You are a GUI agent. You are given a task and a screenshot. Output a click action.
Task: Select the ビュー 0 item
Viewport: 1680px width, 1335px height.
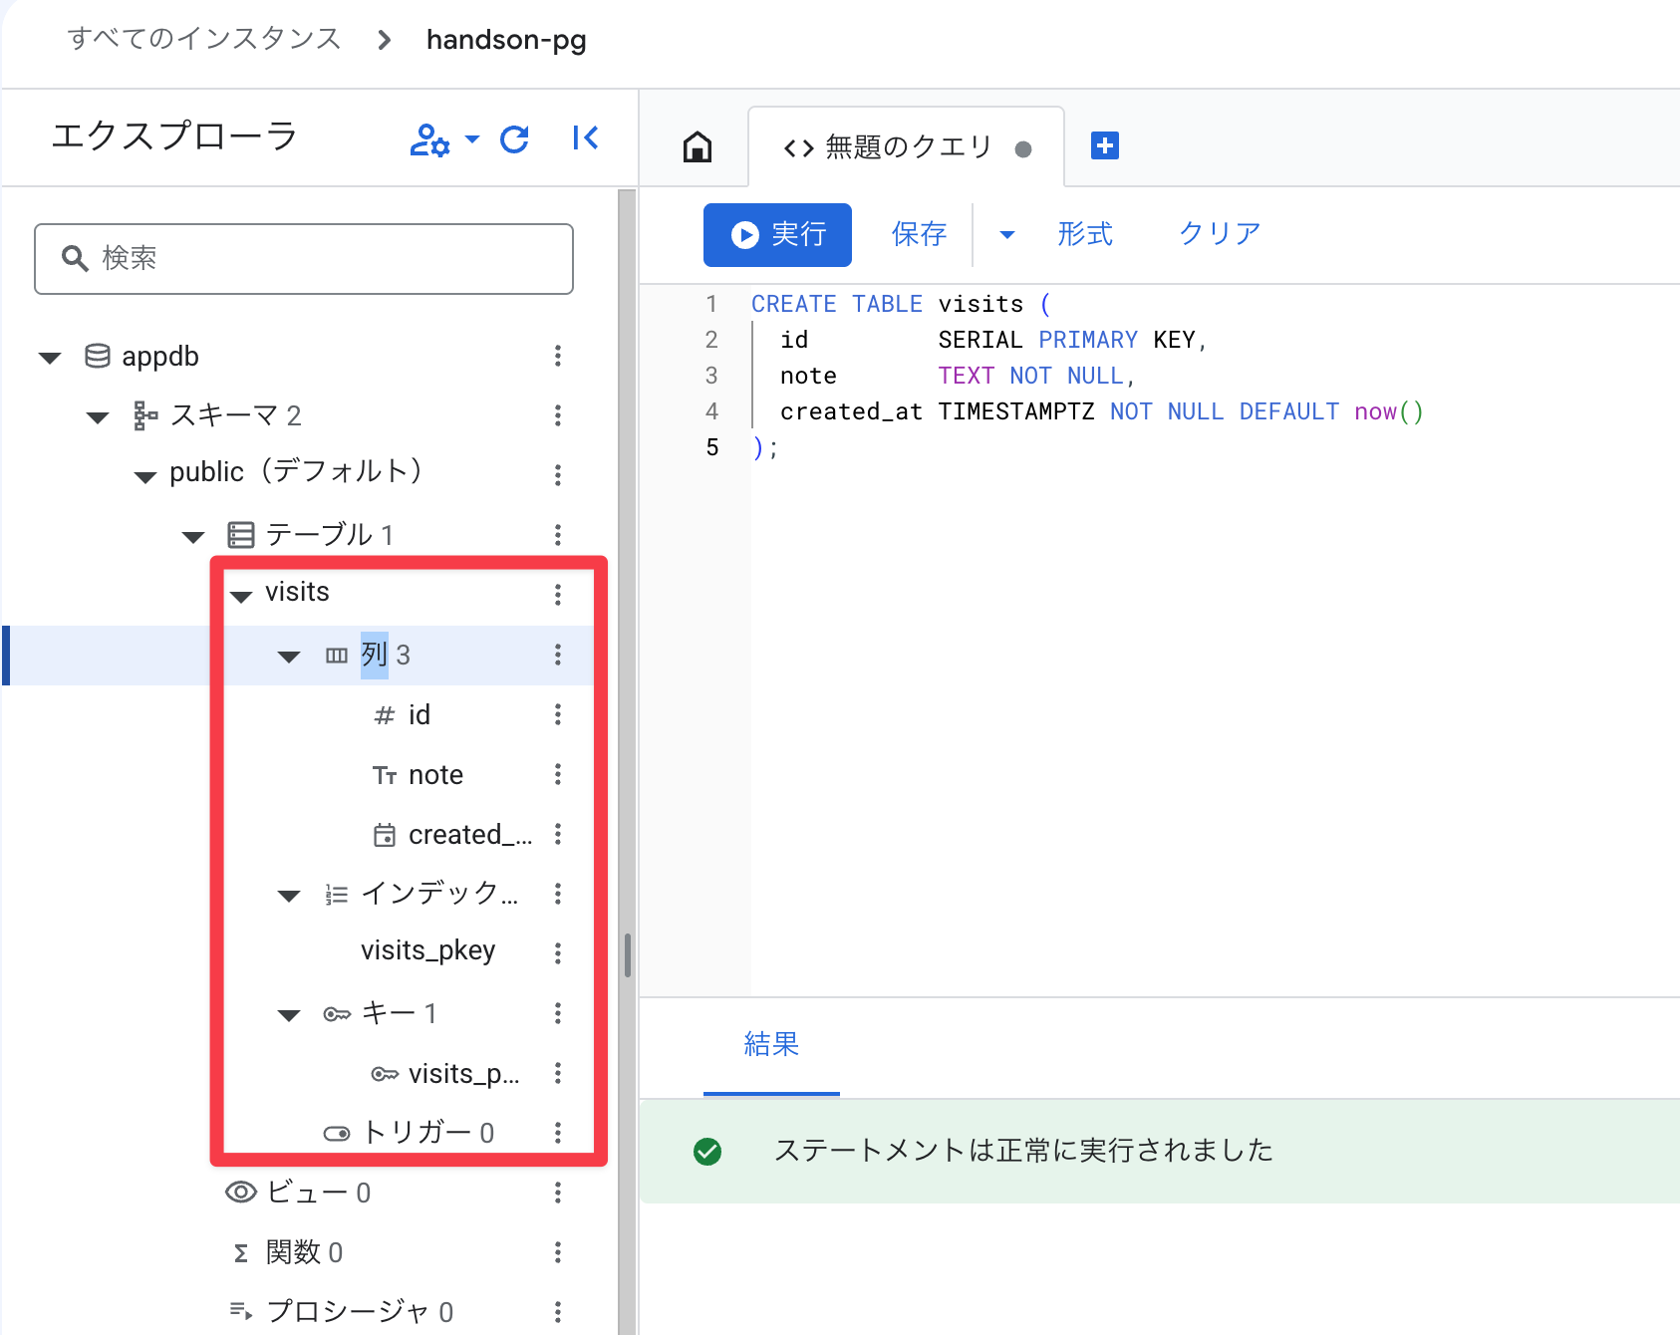coord(298,1193)
